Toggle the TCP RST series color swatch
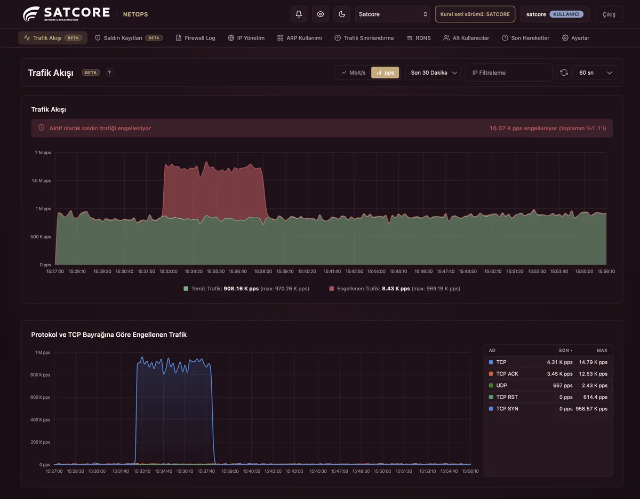Image resolution: width=640 pixels, height=499 pixels. coord(491,397)
